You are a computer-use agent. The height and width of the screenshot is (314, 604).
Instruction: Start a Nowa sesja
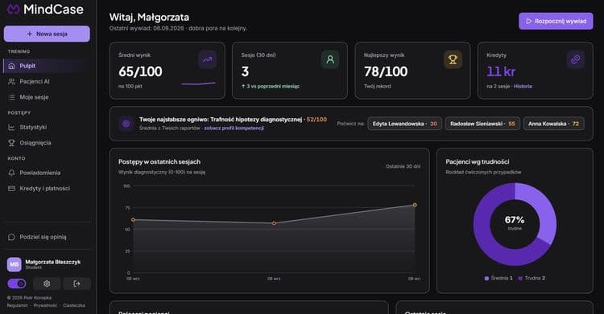click(47, 34)
